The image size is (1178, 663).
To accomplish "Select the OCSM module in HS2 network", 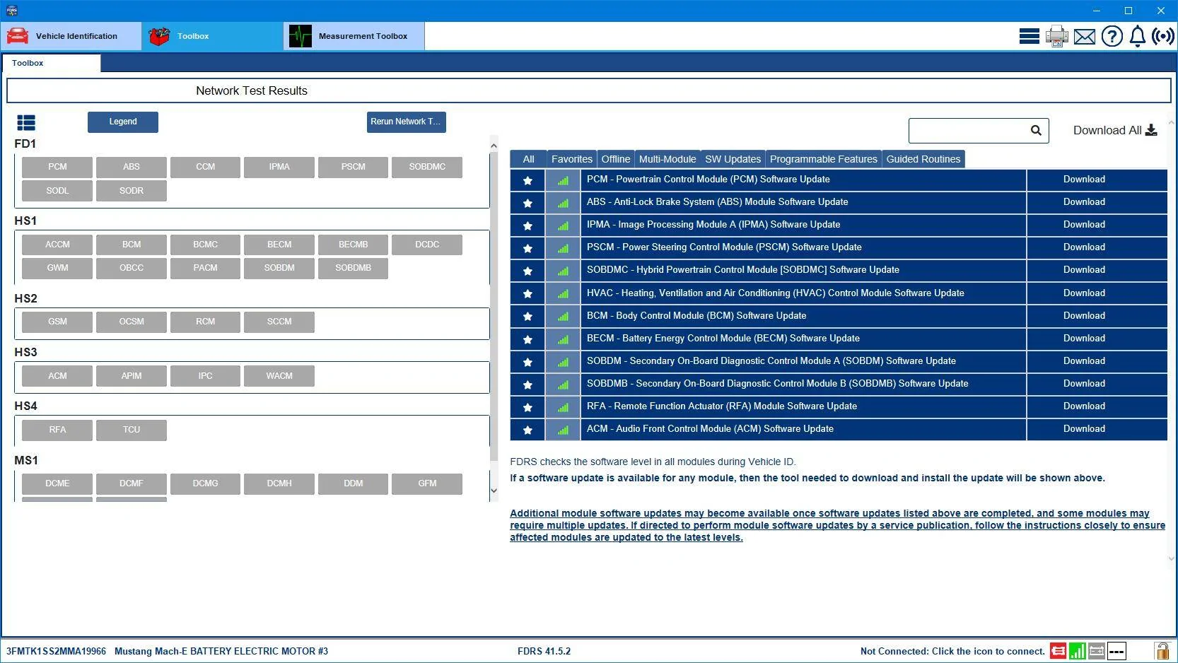I will 132,322.
